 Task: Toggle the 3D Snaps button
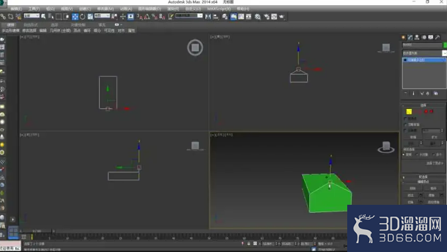click(140, 17)
